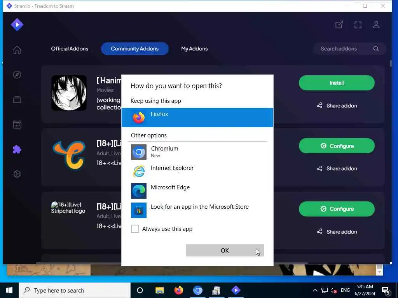Open the Board home icon in the sidebar

pyautogui.click(x=17, y=50)
